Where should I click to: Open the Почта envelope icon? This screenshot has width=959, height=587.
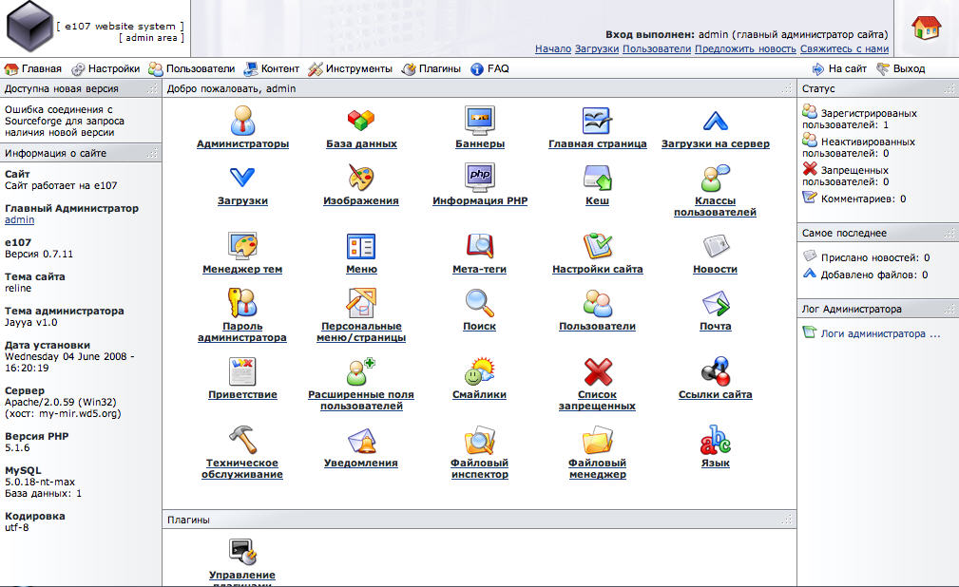[715, 303]
